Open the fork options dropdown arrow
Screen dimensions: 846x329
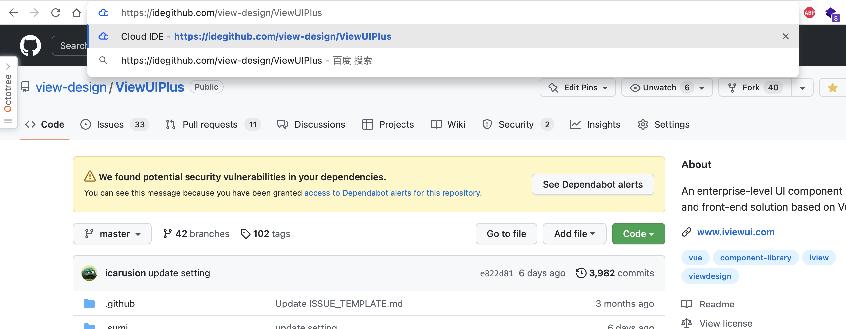pyautogui.click(x=802, y=88)
